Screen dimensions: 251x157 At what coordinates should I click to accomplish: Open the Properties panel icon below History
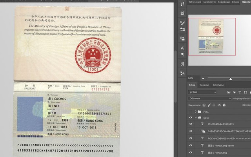(182, 13)
